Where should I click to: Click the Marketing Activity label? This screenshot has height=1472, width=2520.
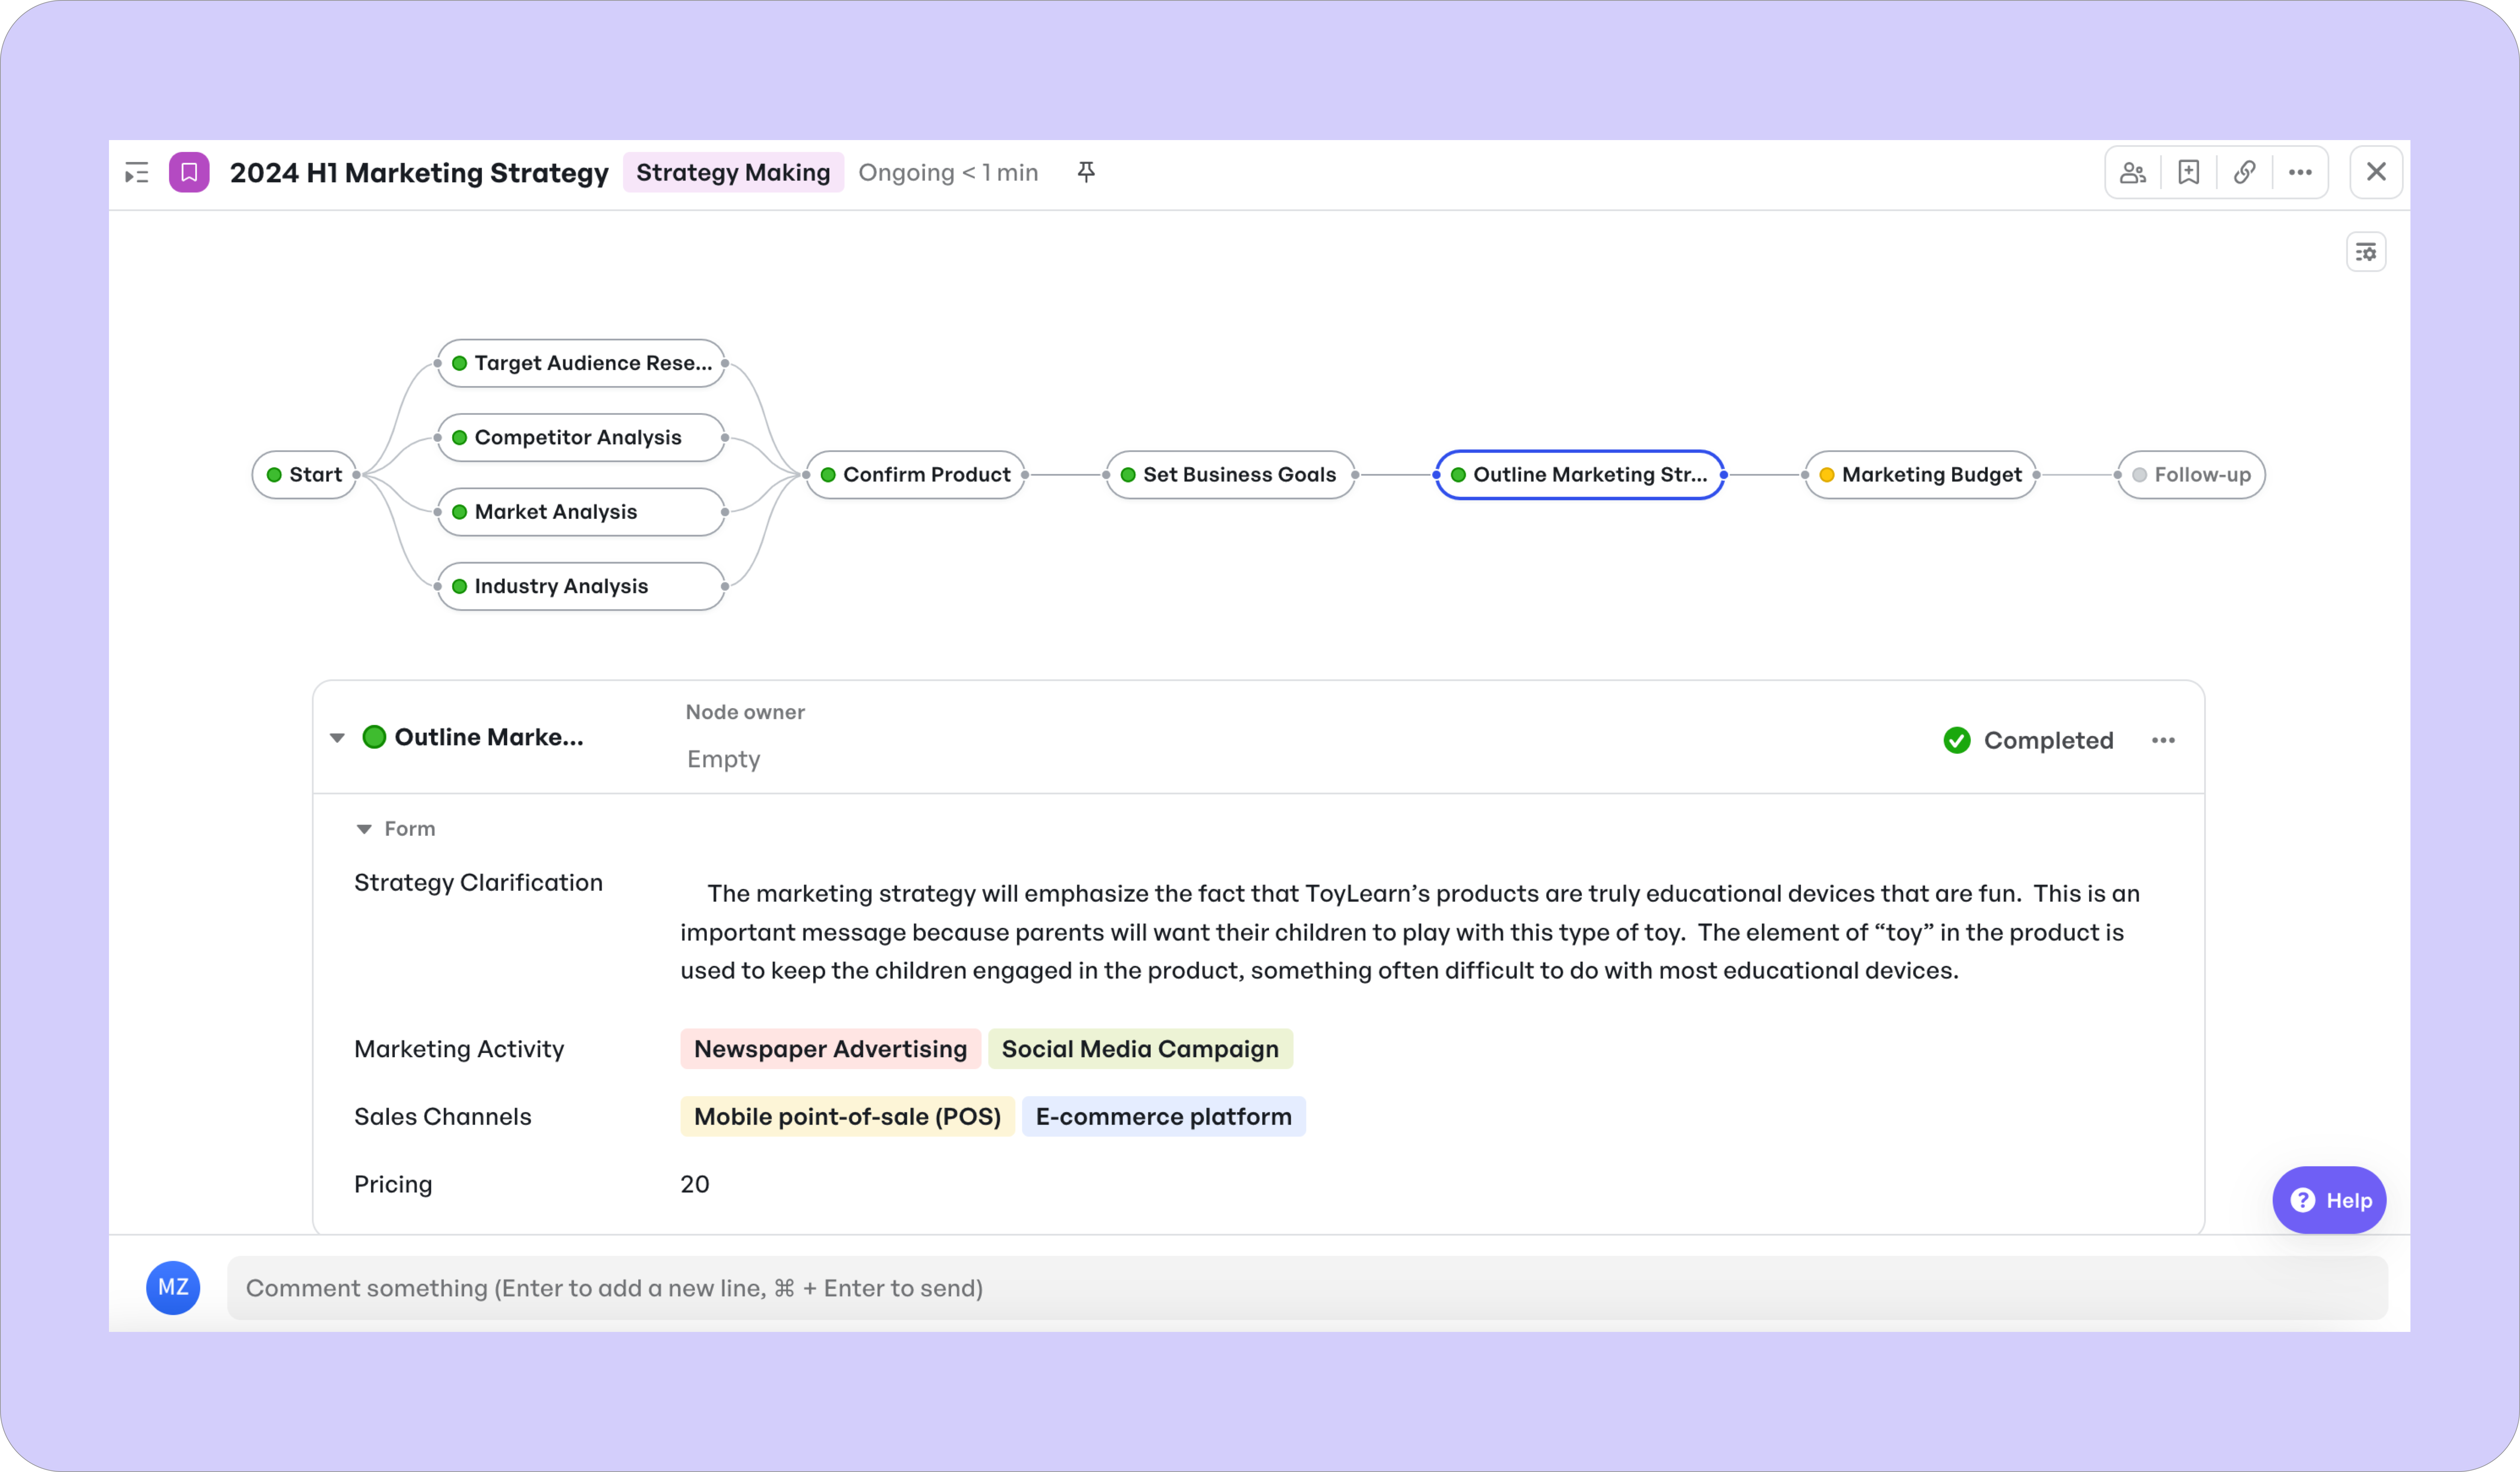coord(459,1049)
